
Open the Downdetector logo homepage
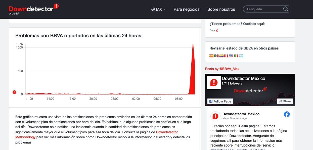(x=33, y=9)
